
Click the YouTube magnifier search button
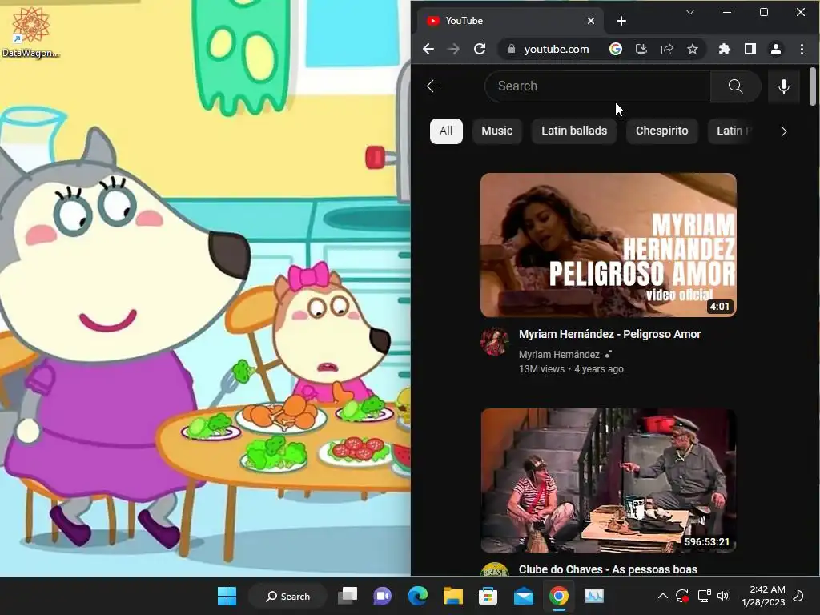pos(735,86)
